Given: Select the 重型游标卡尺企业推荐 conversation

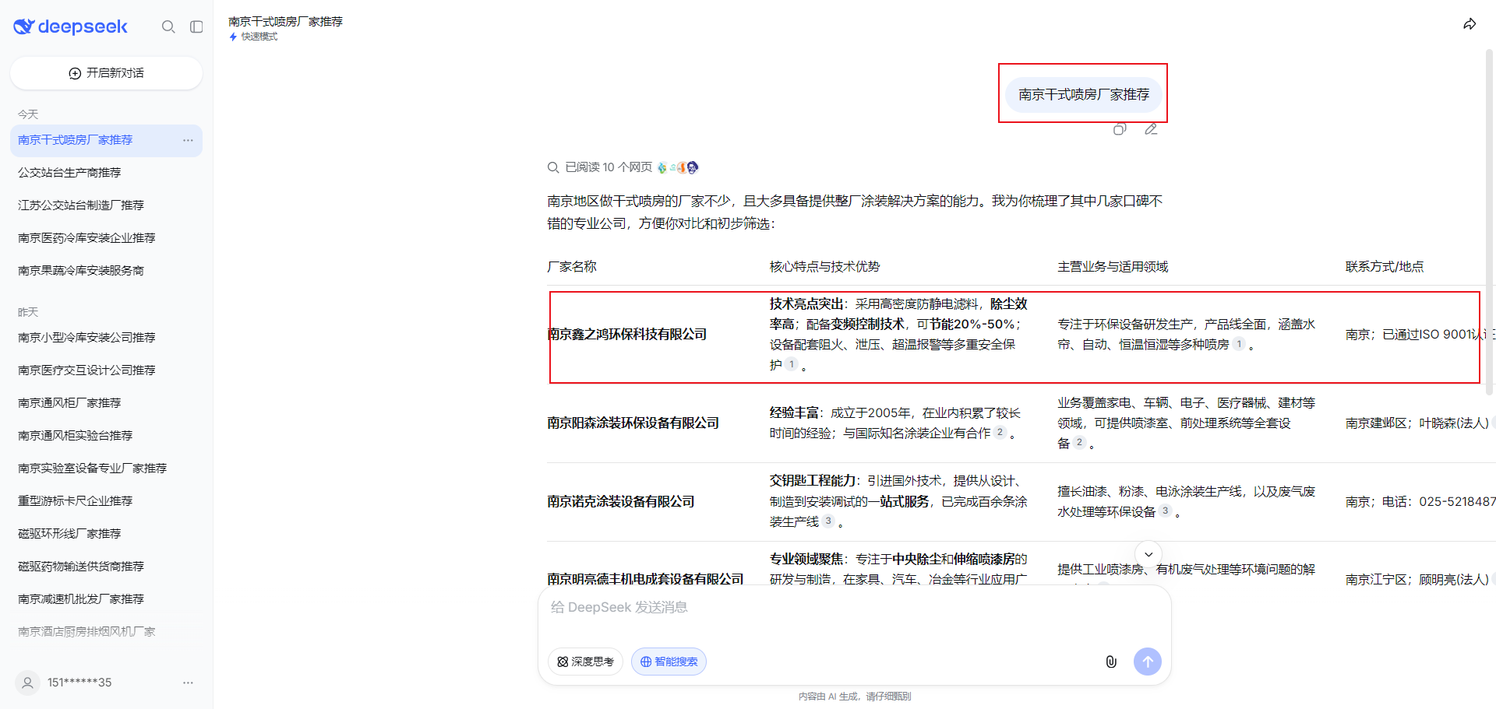Looking at the screenshot, I should coord(106,501).
